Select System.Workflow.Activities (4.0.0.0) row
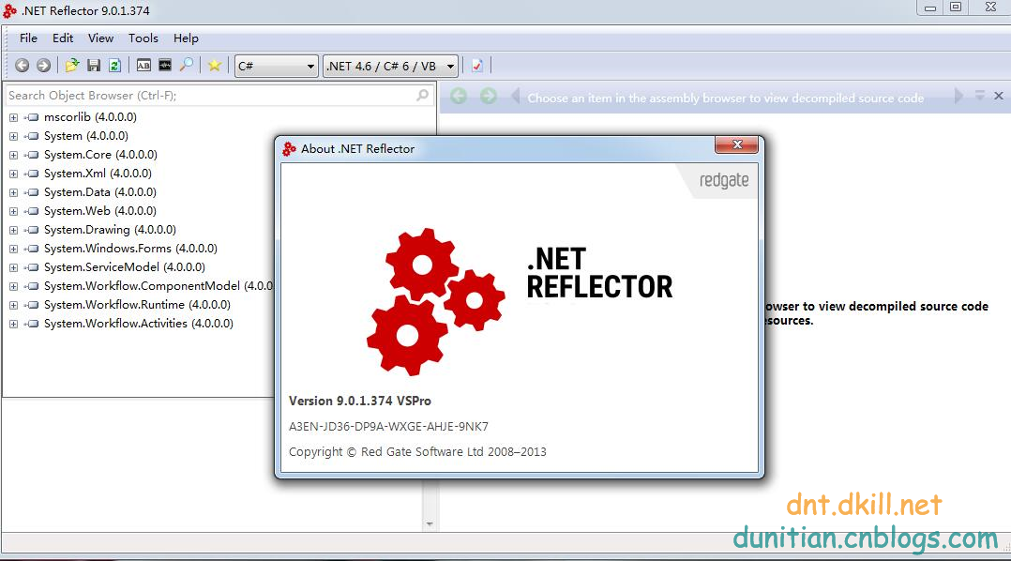The height and width of the screenshot is (561, 1011). coord(138,323)
